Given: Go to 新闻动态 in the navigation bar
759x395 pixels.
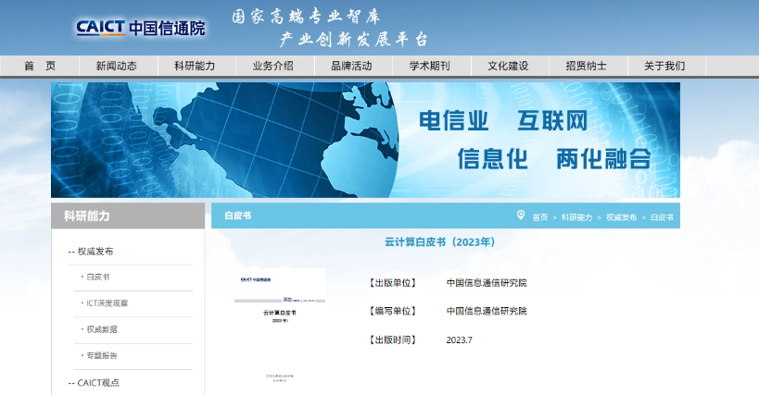Looking at the screenshot, I should 116,66.
